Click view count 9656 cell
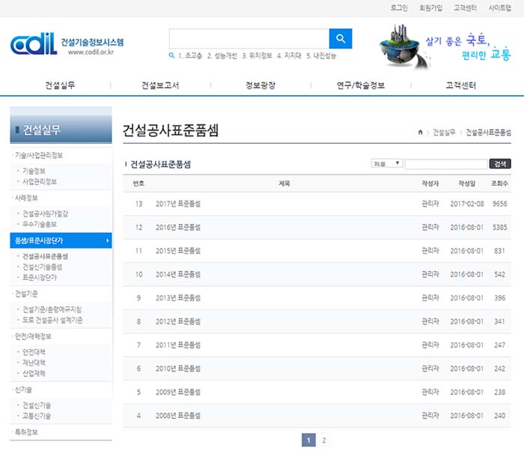 point(499,204)
